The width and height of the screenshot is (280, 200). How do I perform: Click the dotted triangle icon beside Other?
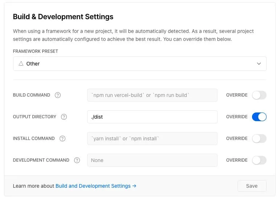pyautogui.click(x=21, y=64)
